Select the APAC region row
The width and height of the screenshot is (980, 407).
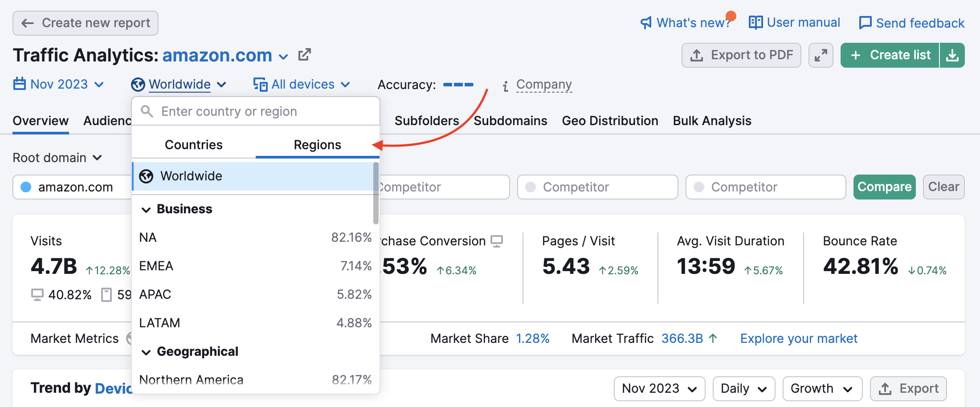255,294
